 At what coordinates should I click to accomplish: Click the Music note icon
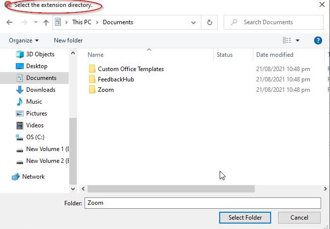click(20, 102)
